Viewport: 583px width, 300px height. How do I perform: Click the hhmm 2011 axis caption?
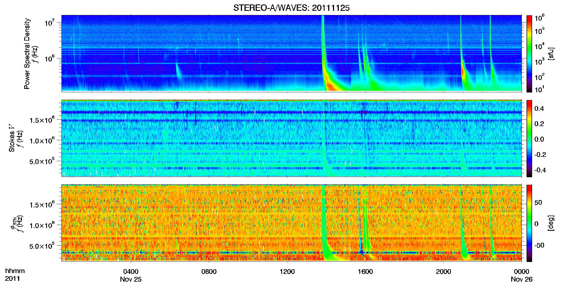(x=15, y=275)
